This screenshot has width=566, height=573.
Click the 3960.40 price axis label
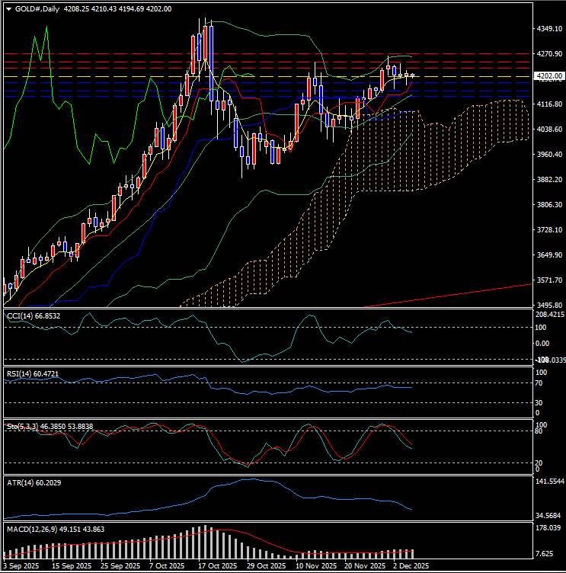(x=548, y=155)
